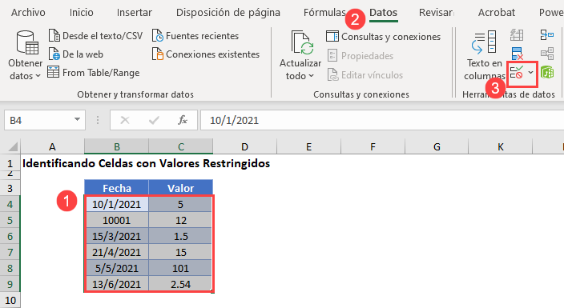The height and width of the screenshot is (308, 564).
Task: Open the Disposición de página tab
Action: (228, 13)
